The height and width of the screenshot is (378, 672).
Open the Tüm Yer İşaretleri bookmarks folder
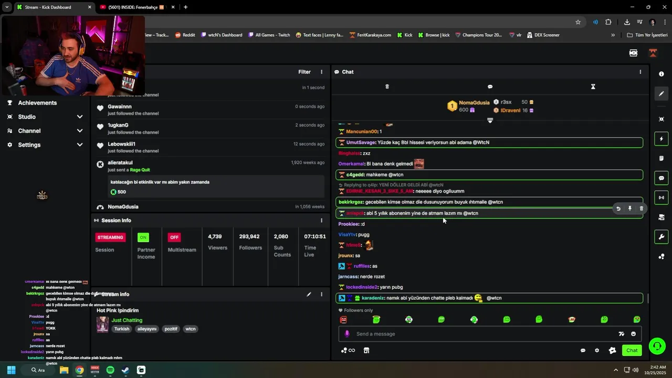tap(647, 35)
